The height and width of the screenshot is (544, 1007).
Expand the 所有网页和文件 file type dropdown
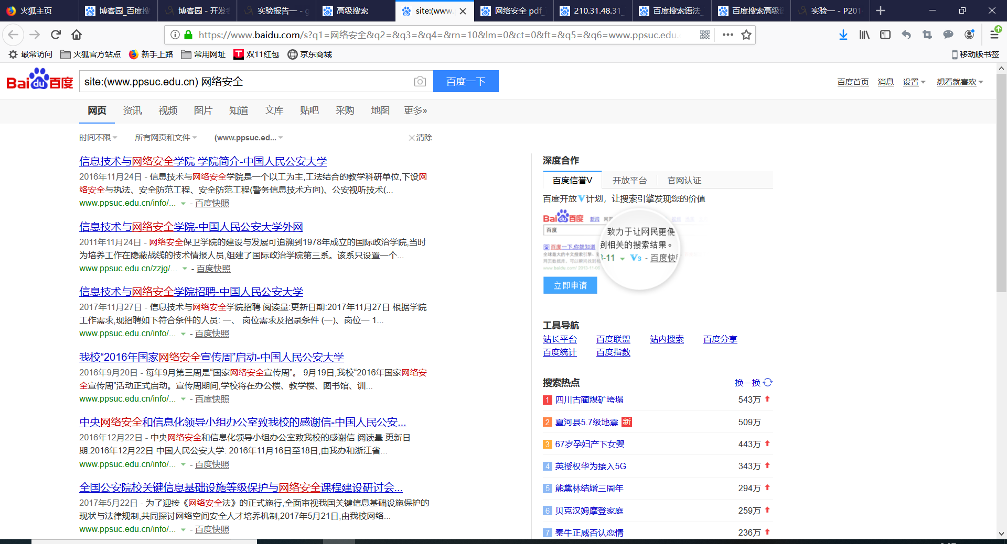[x=166, y=138]
